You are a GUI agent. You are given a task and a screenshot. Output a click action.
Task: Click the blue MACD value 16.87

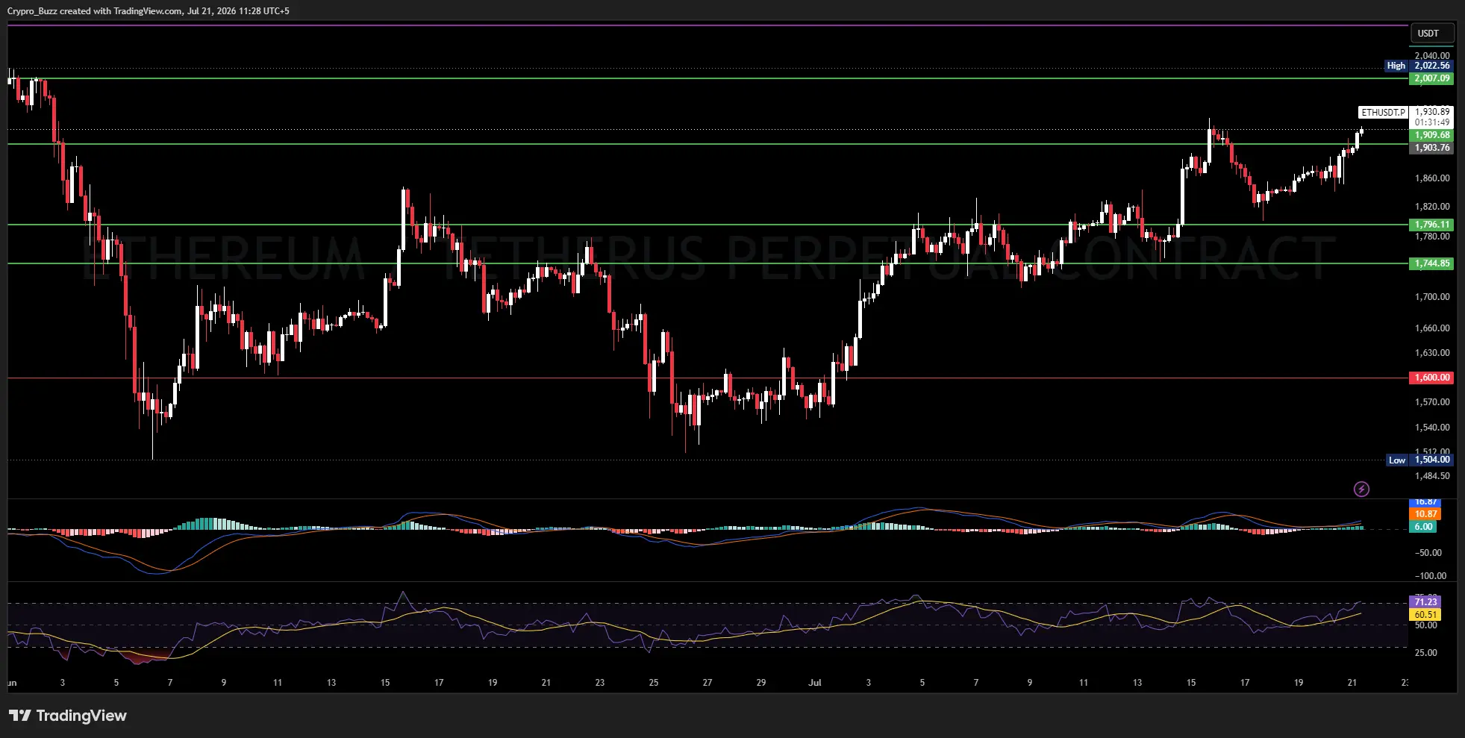(1425, 502)
